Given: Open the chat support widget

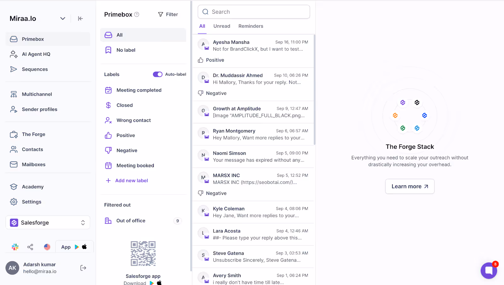Looking at the screenshot, I should [489, 271].
